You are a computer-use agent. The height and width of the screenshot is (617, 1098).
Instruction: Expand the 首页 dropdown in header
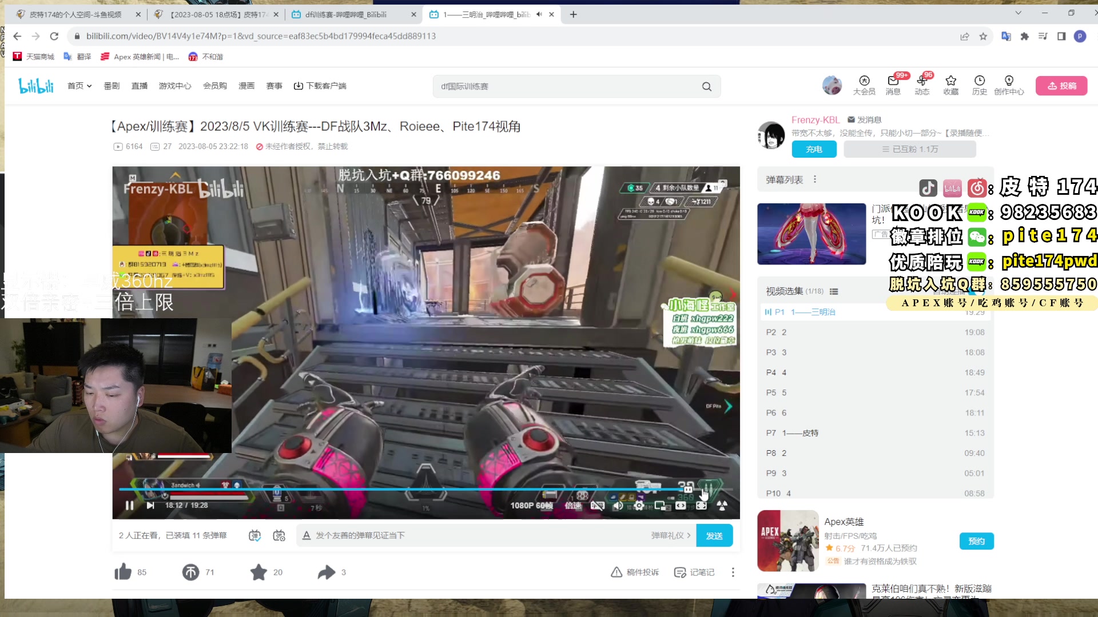(x=79, y=86)
